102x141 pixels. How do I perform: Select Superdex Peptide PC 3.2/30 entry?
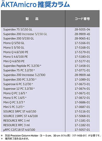click(x=22, y=66)
